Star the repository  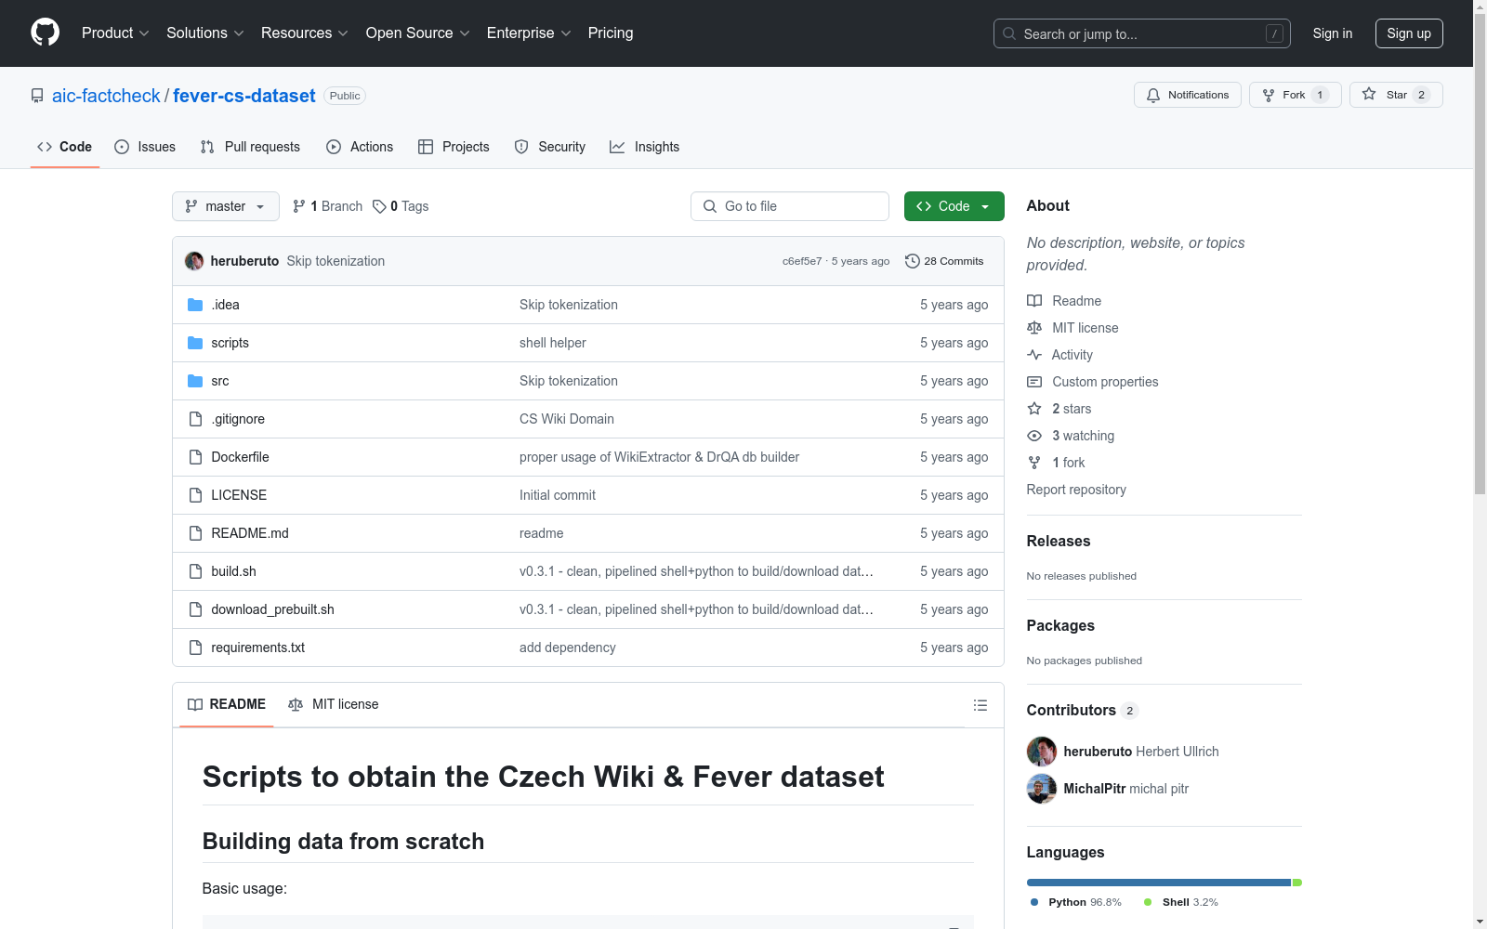1396,95
